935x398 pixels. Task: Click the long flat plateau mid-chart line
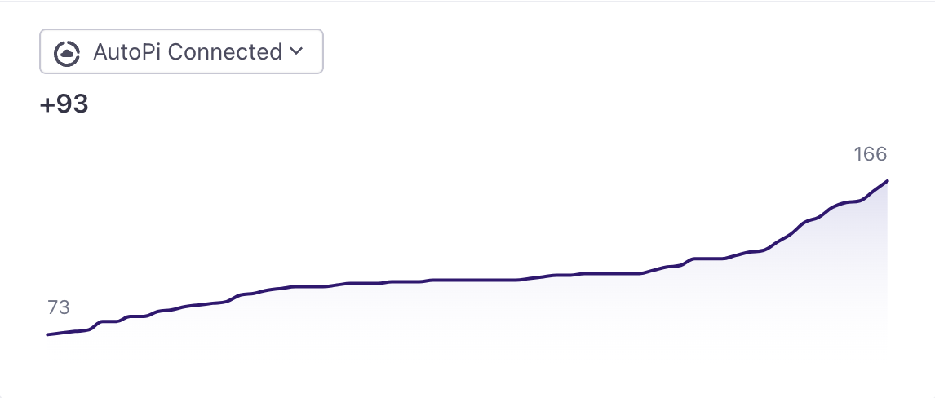point(473,280)
